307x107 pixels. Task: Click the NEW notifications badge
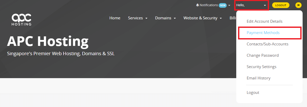coord(223,5)
